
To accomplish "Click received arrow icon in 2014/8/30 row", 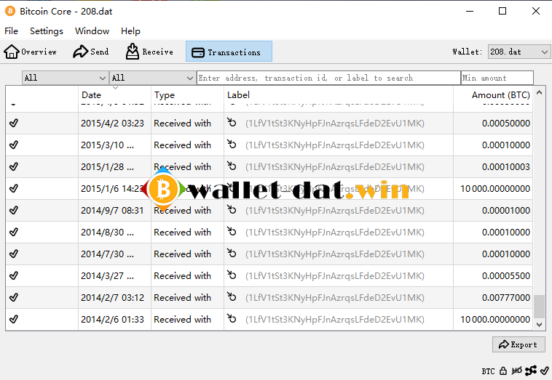I will (232, 232).
